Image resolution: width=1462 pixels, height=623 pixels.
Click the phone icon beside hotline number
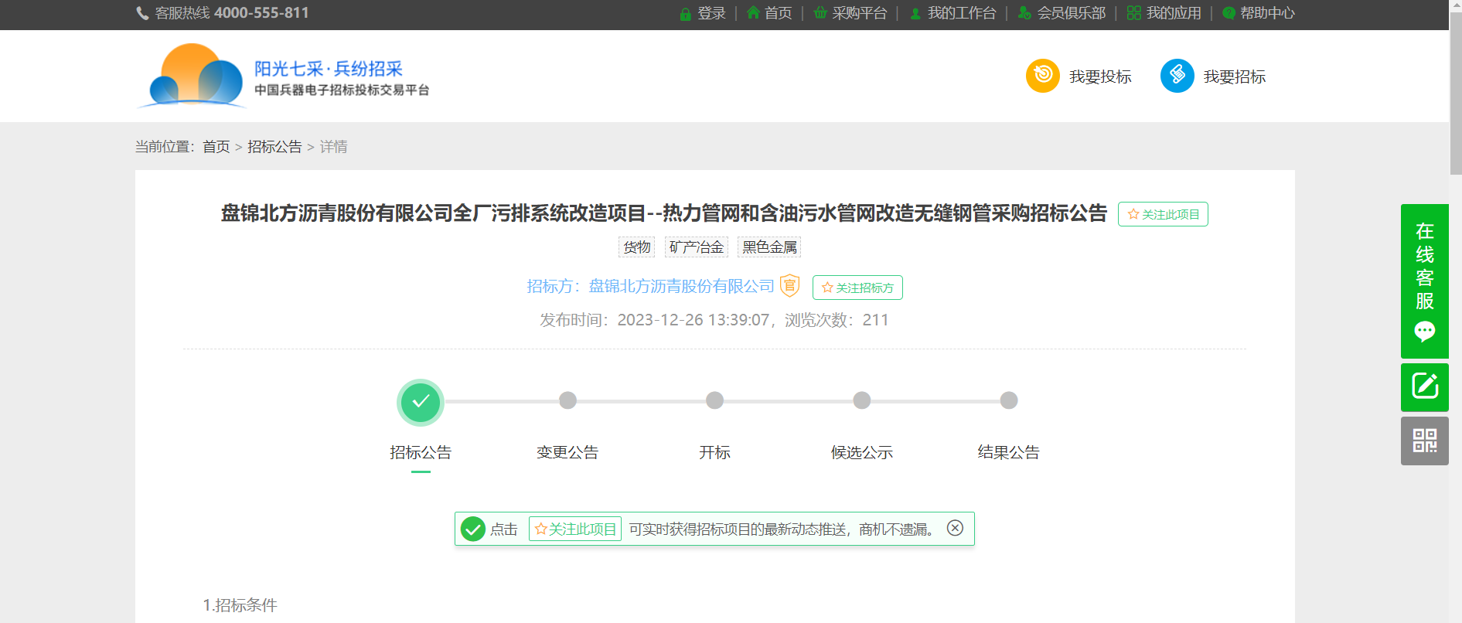coord(142,13)
